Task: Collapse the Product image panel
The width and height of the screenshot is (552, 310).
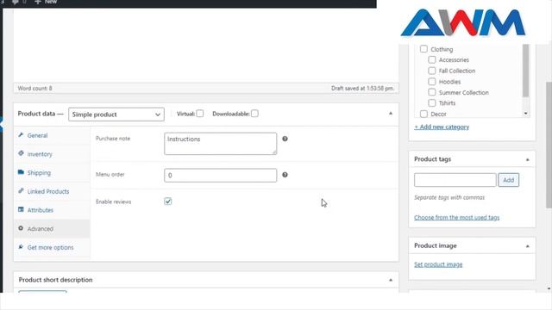Action: pyautogui.click(x=527, y=246)
